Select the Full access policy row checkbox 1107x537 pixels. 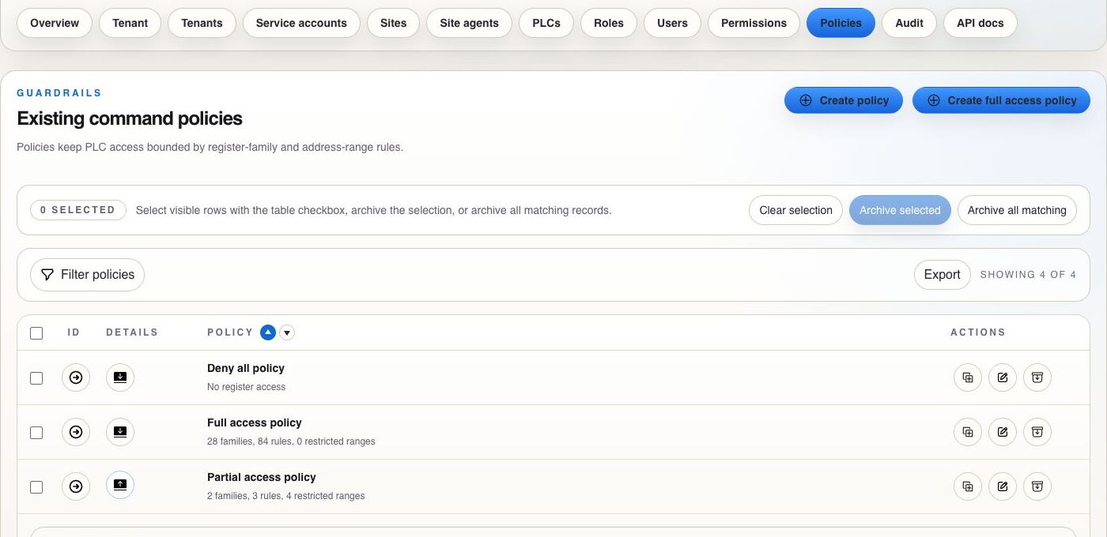[x=36, y=433]
